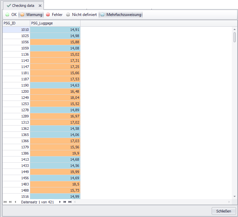Select luggage value 17,31
Image resolution: width=238 pixels, height=217 pixels.
tap(55, 61)
